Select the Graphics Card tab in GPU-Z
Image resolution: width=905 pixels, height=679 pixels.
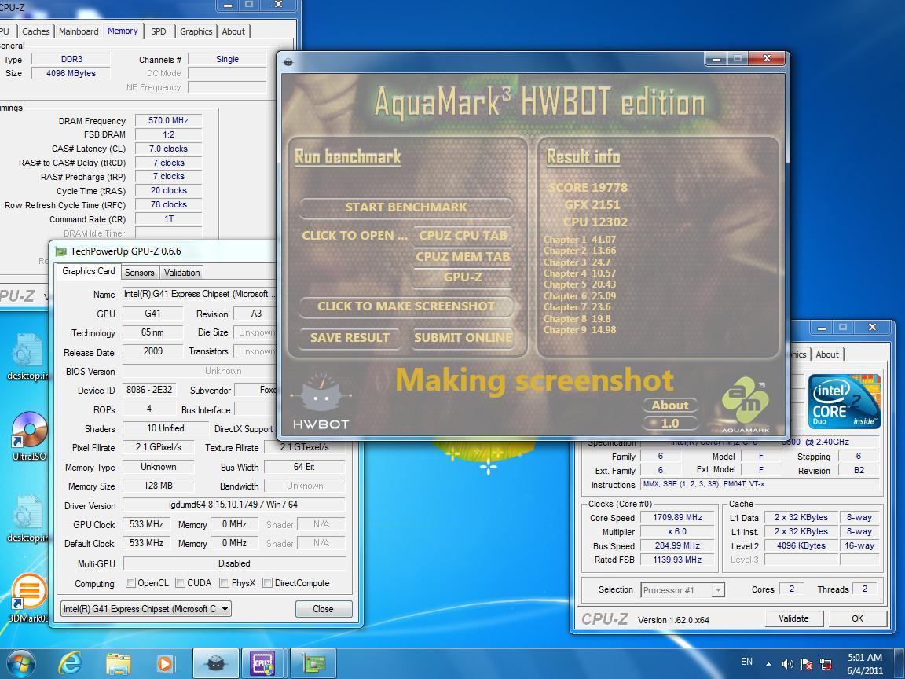coord(89,271)
